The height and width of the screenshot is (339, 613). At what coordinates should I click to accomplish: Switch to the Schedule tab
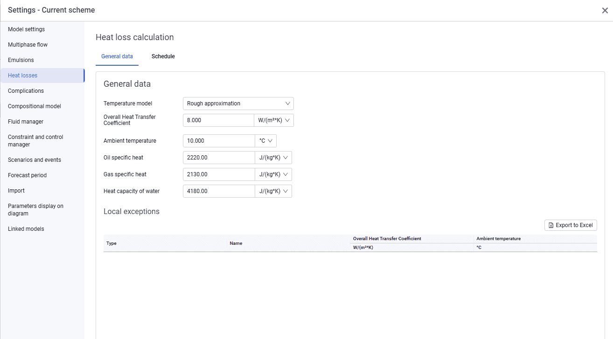tap(163, 56)
